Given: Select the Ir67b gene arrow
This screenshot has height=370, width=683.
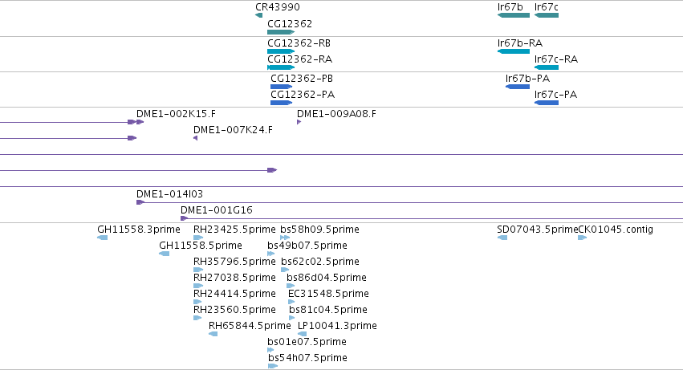Looking at the screenshot, I should coord(514,15).
